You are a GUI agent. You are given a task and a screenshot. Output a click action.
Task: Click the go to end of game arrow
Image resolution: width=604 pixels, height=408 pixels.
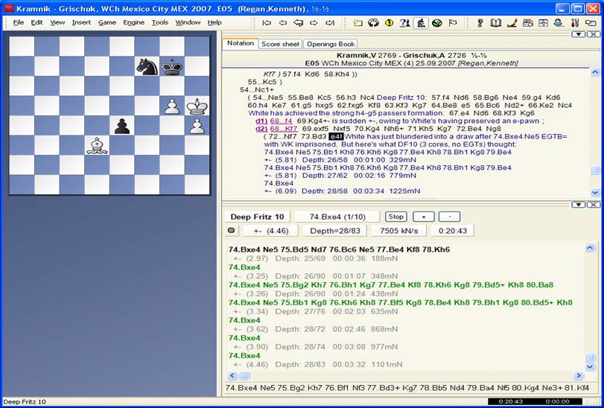tap(329, 23)
